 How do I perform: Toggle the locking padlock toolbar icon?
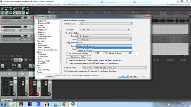[x=27, y=12]
